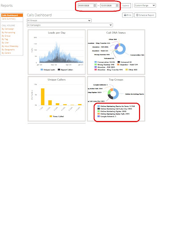Image resolution: width=169 pixels, height=229 pixels.
Task: Toggle Other legend swatch in Call DNA
Action: 127,70
